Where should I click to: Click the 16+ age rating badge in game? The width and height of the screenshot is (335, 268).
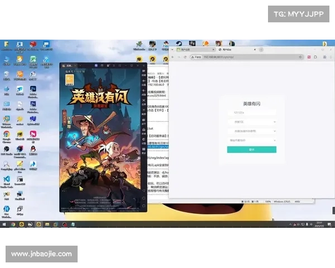click(69, 80)
